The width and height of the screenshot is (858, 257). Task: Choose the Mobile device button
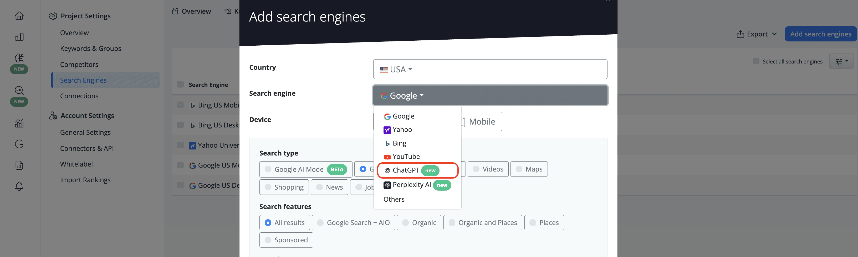click(482, 122)
